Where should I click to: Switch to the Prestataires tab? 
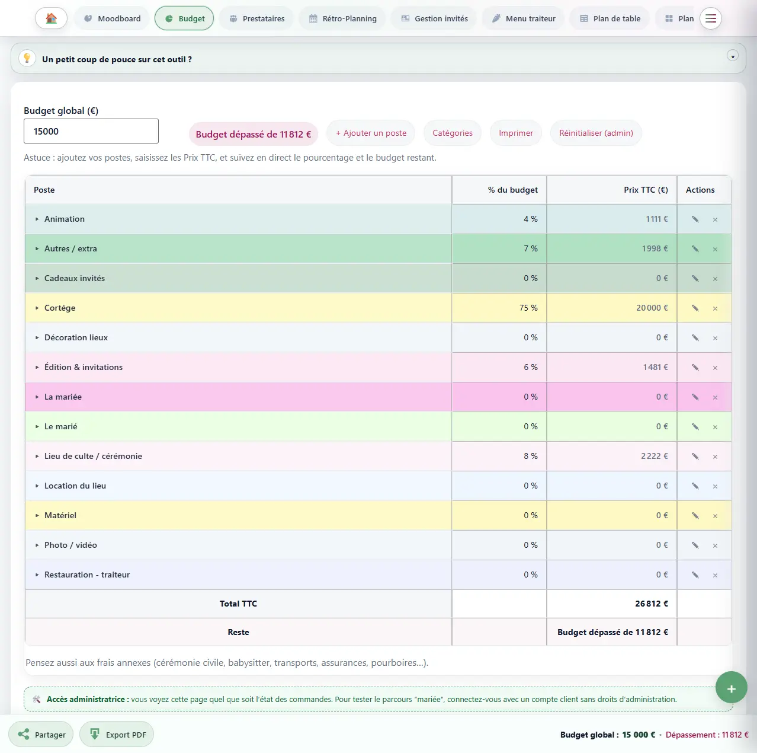(257, 18)
